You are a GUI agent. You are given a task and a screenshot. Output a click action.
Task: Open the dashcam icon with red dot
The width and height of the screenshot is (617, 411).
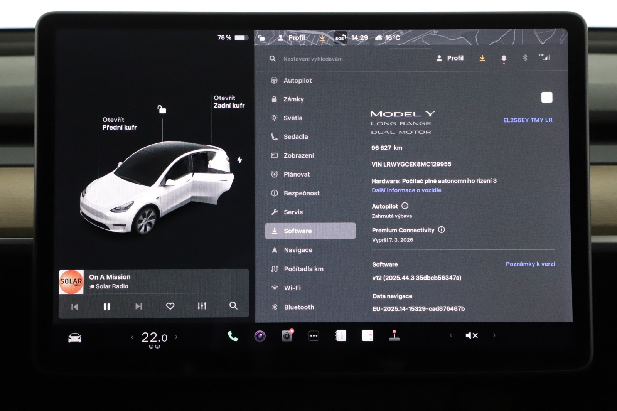pyautogui.click(x=287, y=336)
